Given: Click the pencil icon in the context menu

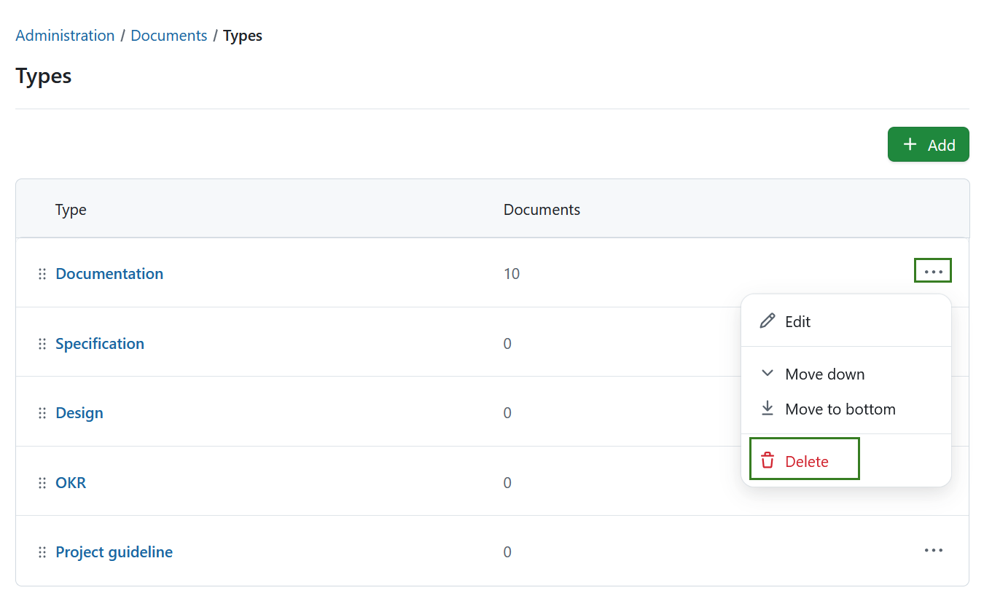Looking at the screenshot, I should tap(767, 321).
